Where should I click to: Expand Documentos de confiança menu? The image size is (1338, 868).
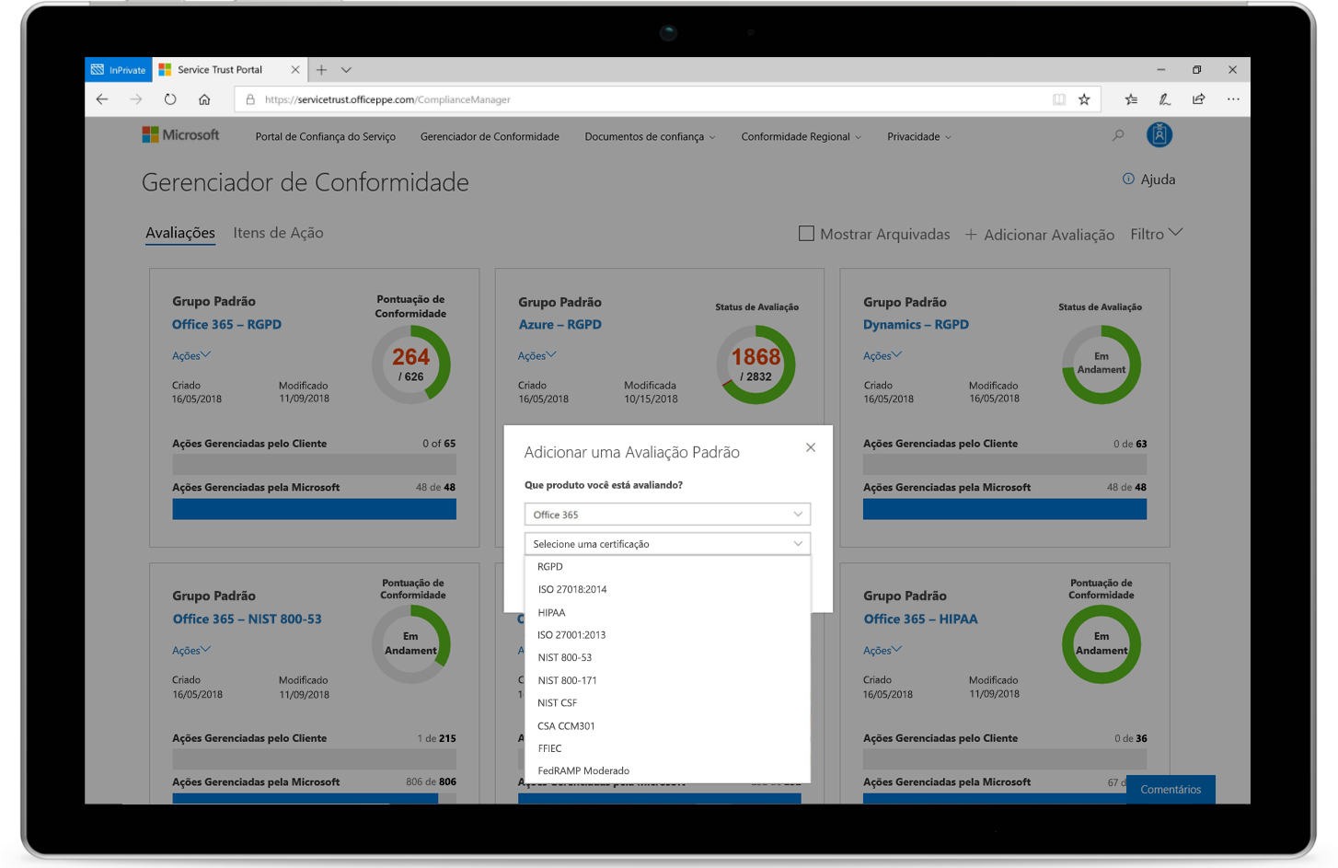pyautogui.click(x=650, y=136)
